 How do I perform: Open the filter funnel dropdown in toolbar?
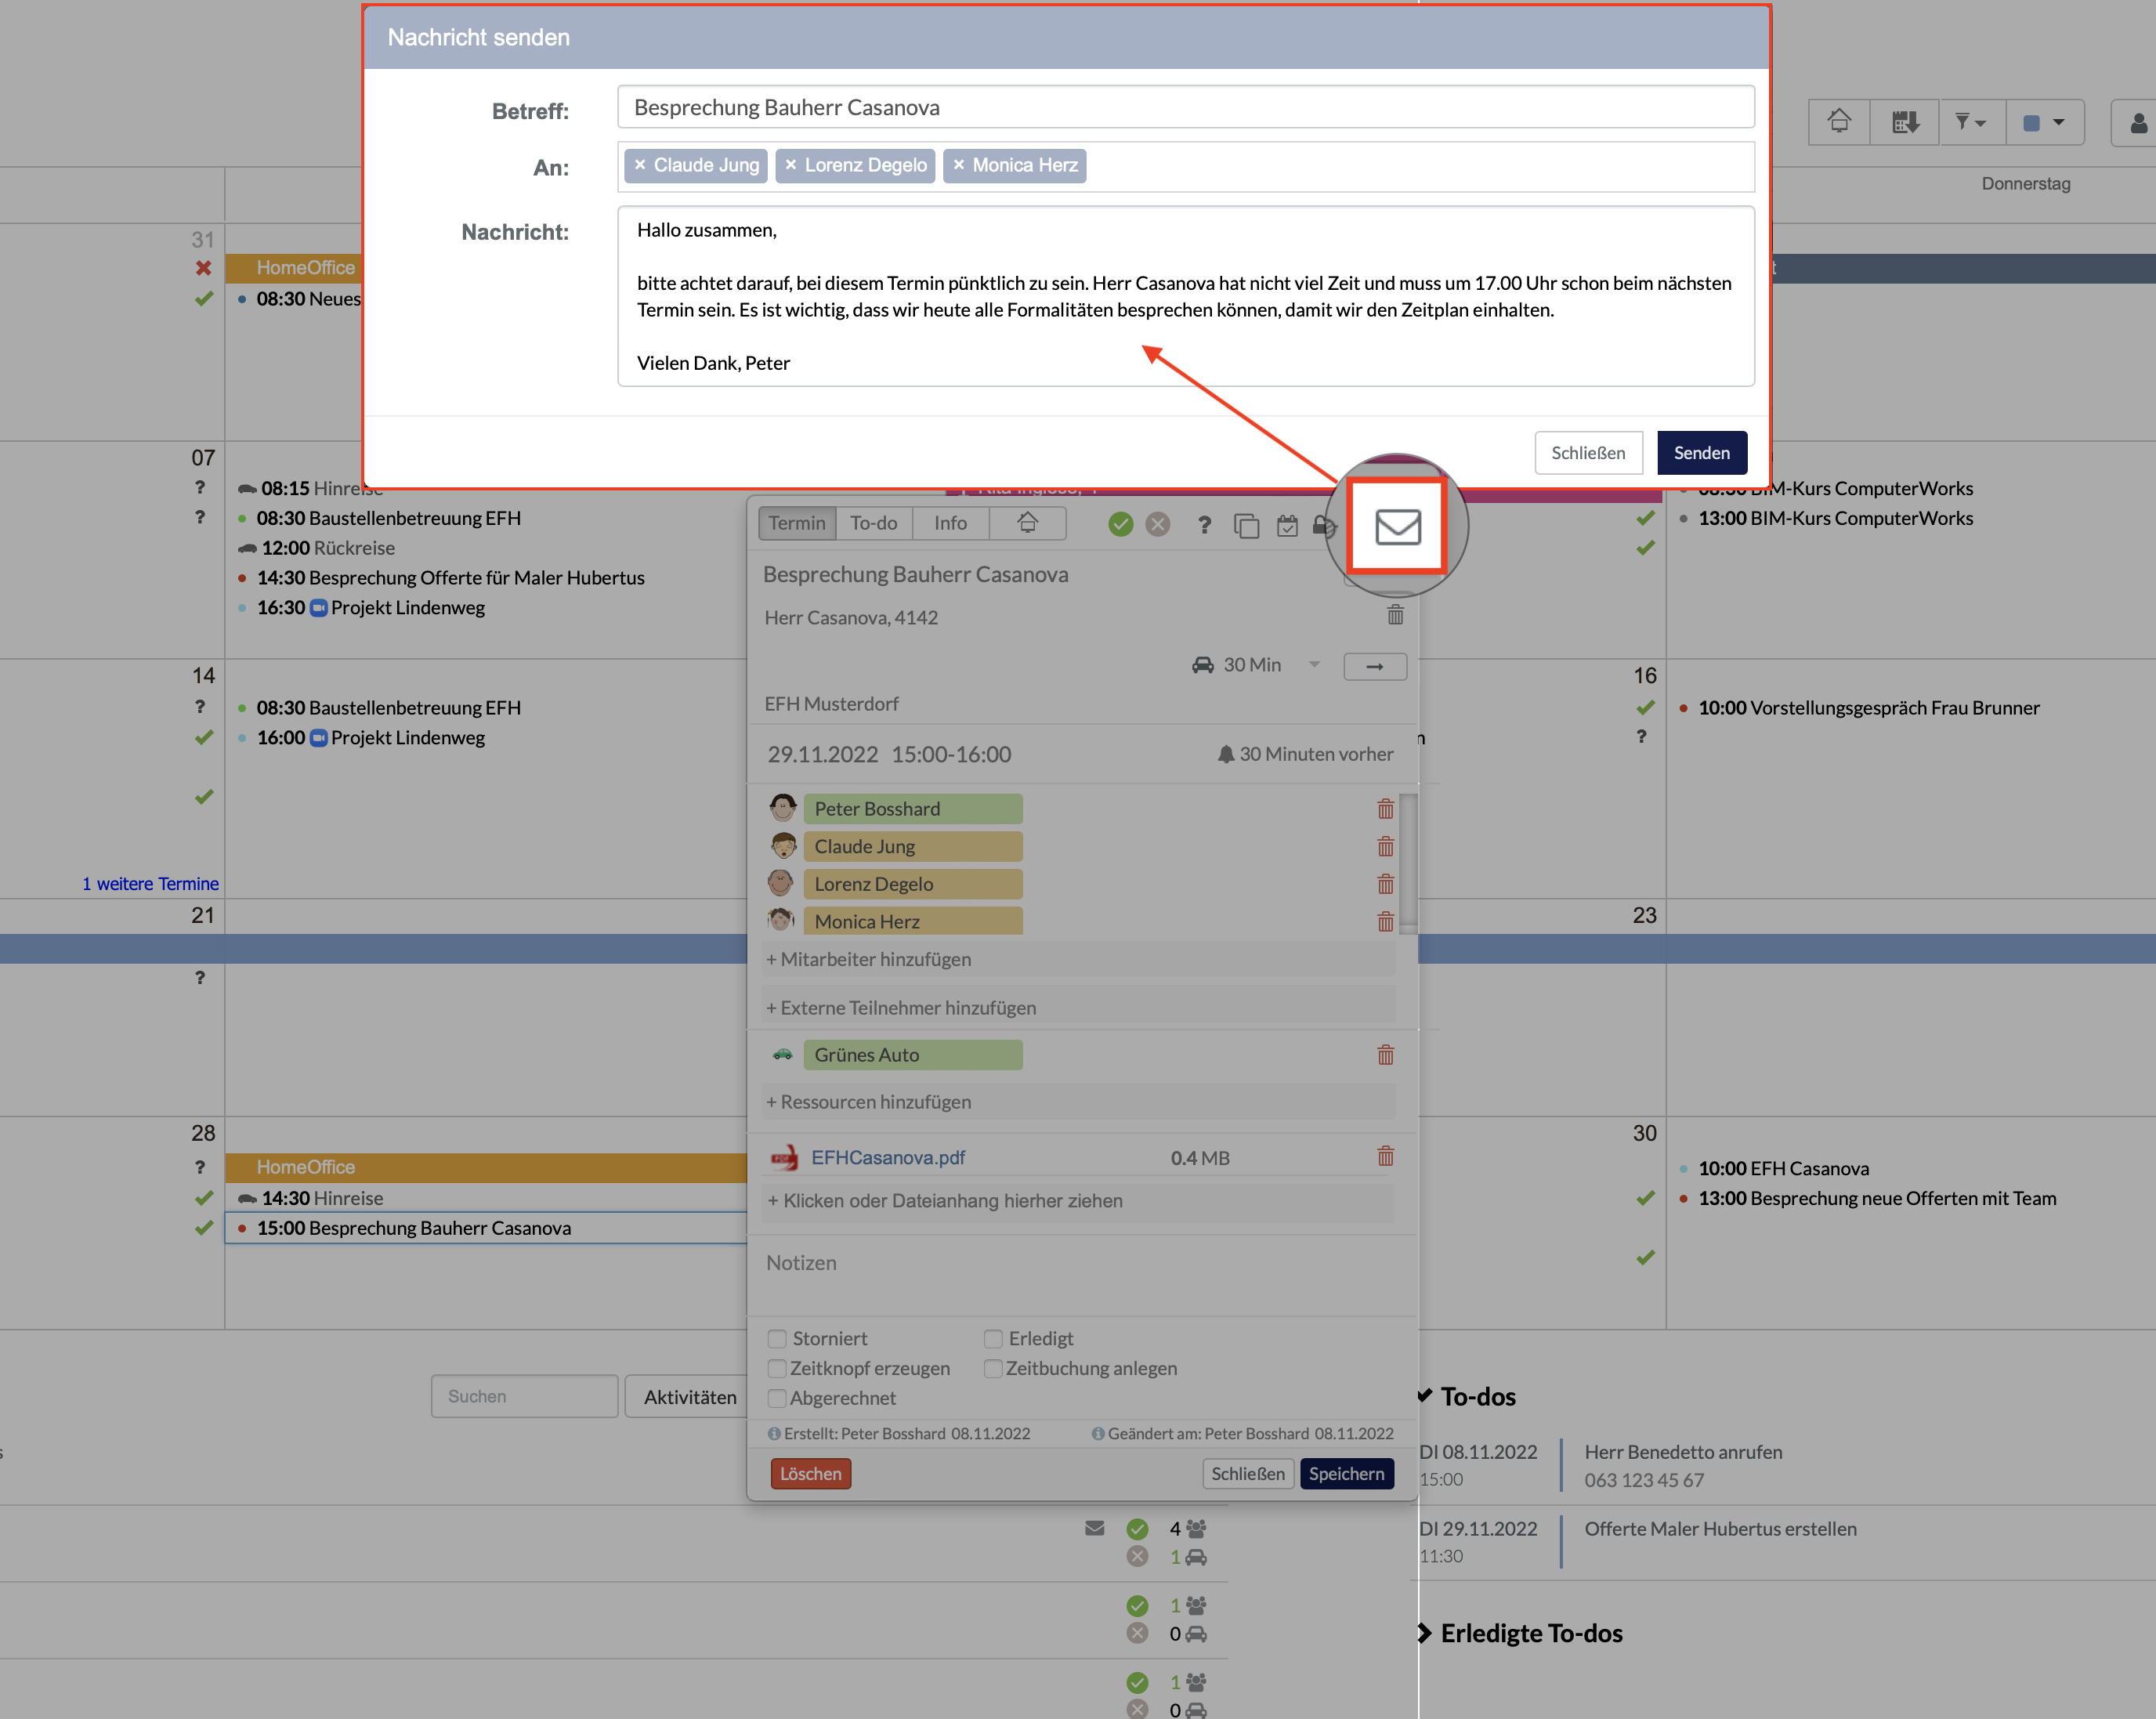[1970, 122]
